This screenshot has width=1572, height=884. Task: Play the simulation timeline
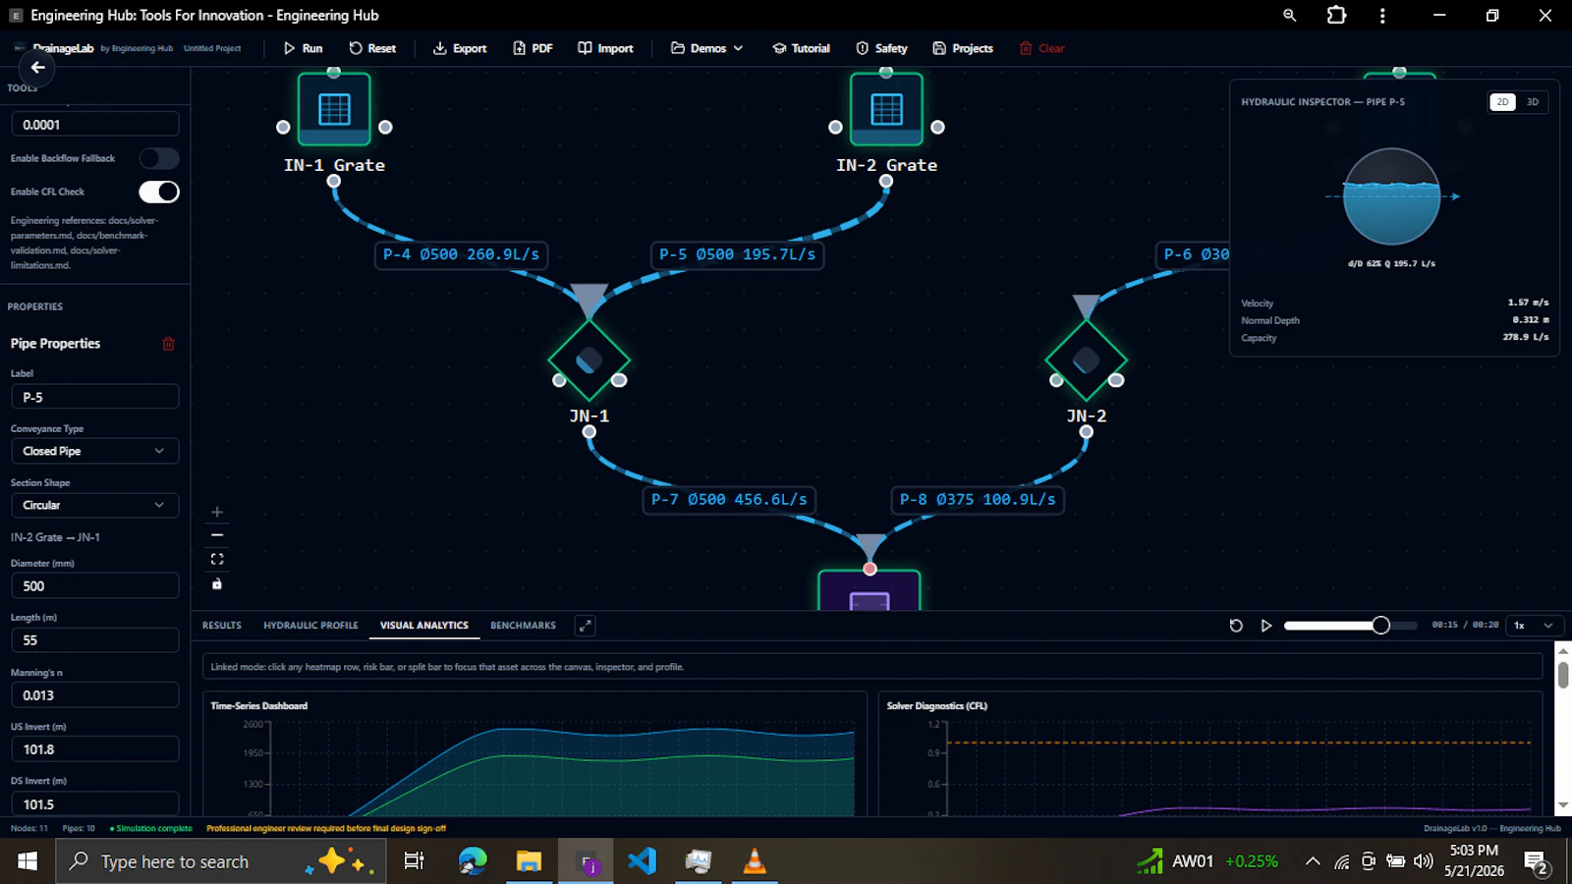coord(1266,626)
